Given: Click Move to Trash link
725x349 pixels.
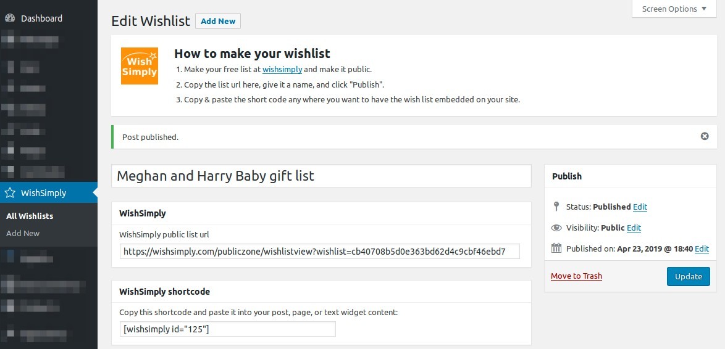Looking at the screenshot, I should 576,276.
